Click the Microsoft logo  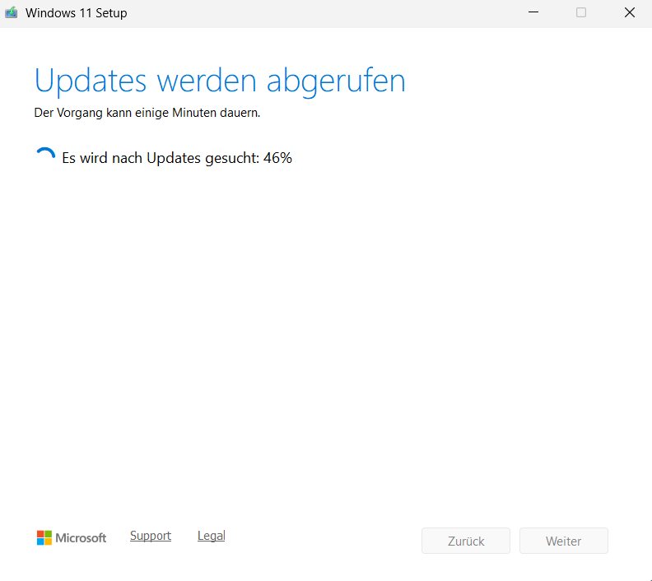tap(72, 537)
